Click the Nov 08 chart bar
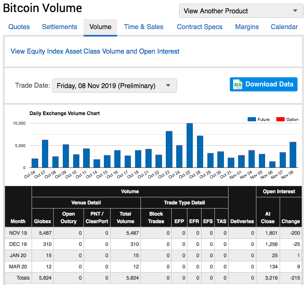This screenshot has height=285, width=305. [293, 155]
